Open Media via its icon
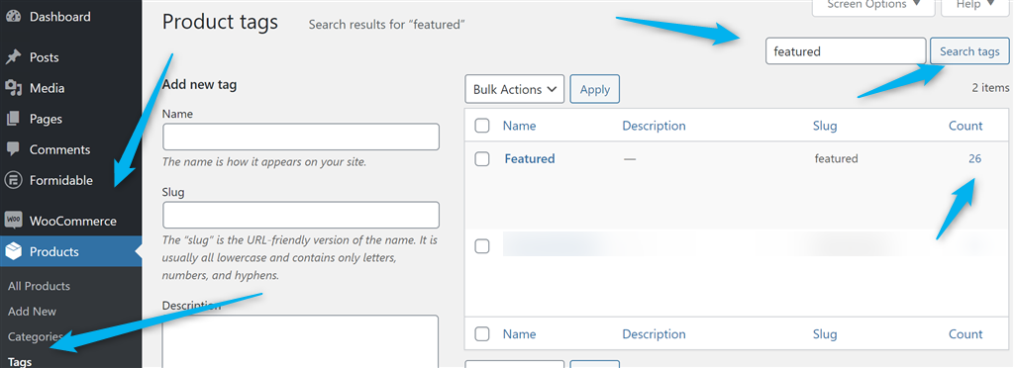 13,88
